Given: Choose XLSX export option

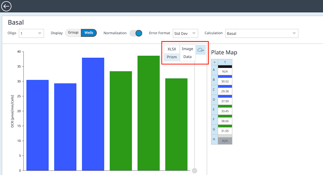Looking at the screenshot, I should (x=172, y=49).
